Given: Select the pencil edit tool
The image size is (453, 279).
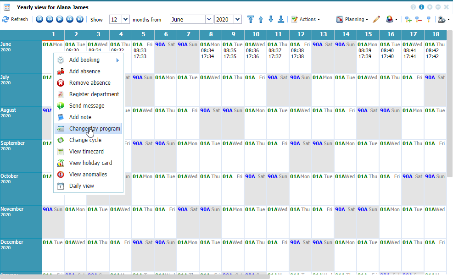Looking at the screenshot, I should click(x=376, y=19).
